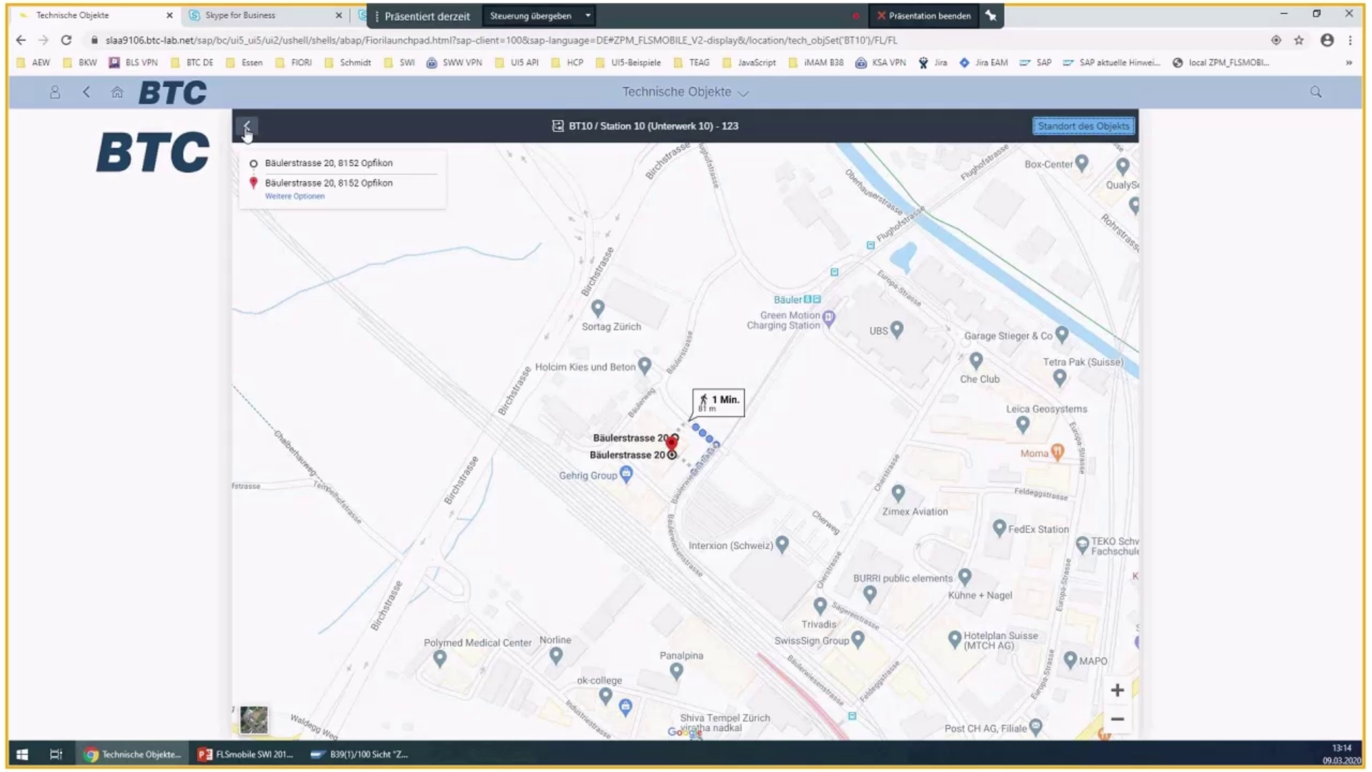Click the back arrow on the map panel
This screenshot has width=1372, height=772.
coord(247,127)
